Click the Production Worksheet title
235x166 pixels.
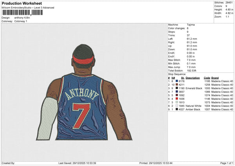tap(22, 3)
